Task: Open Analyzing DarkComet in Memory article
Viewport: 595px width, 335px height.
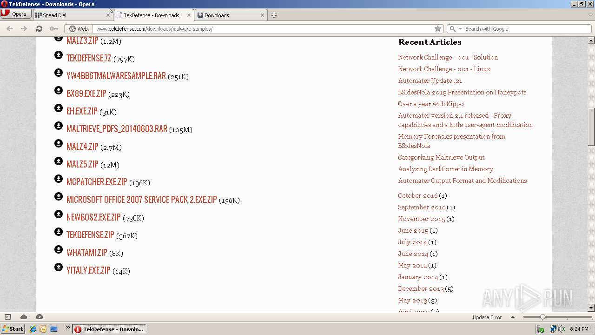Action: point(445,169)
